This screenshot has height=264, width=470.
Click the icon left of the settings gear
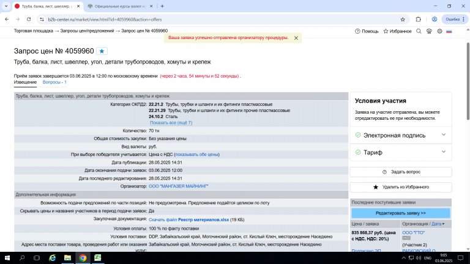click(x=429, y=31)
